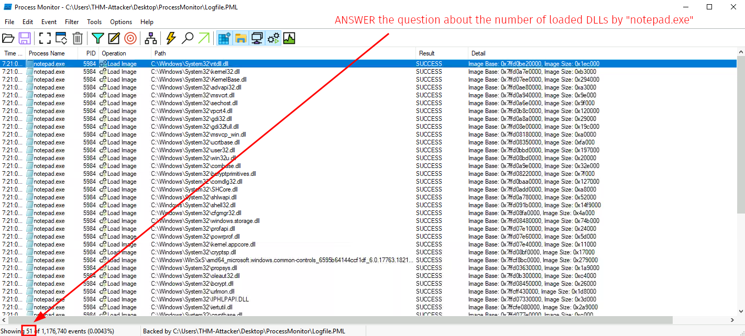The height and width of the screenshot is (336, 745).
Task: Click the horizontal scrollbar right arrow
Action: click(x=732, y=320)
